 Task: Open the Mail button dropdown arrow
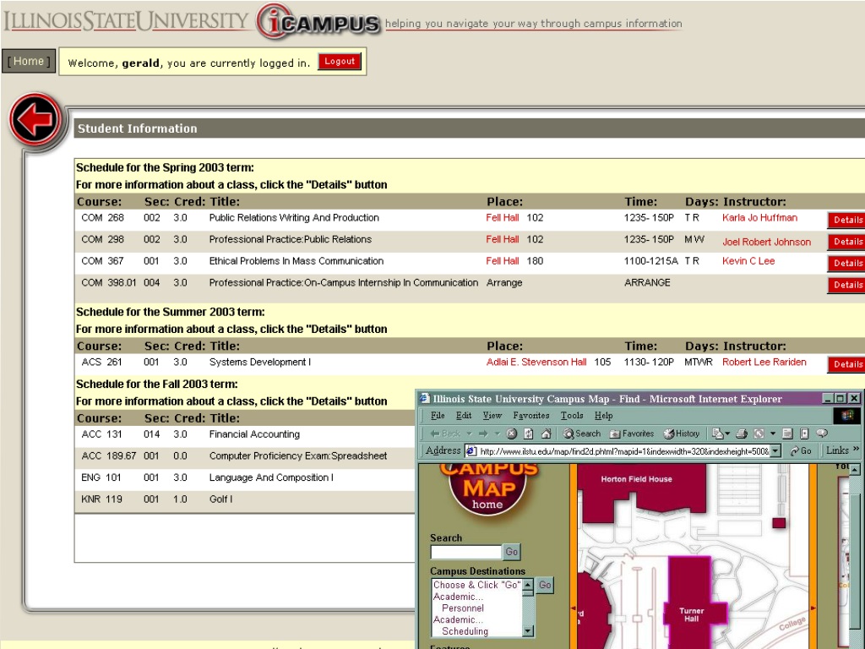coord(727,434)
